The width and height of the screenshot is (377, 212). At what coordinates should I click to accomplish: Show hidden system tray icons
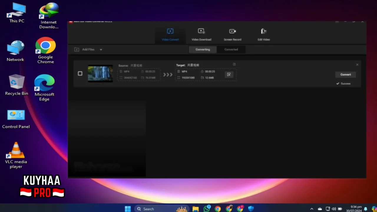point(312,209)
